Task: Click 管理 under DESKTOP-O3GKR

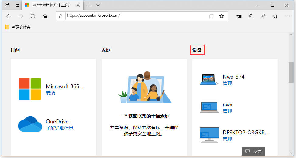Action: (x=227, y=139)
